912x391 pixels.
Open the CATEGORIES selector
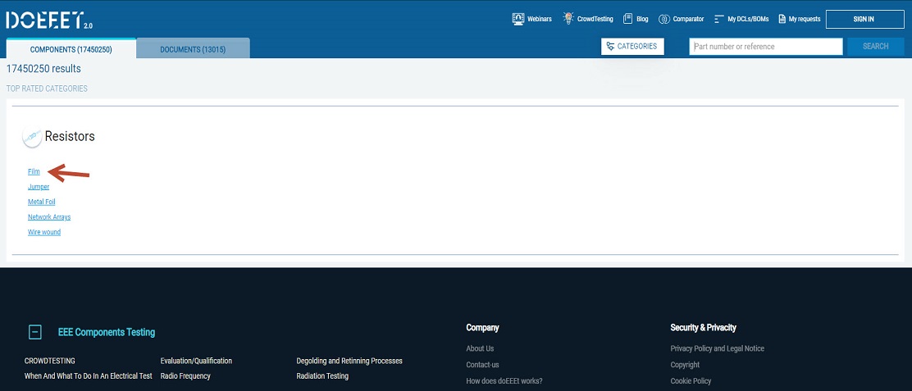[x=632, y=47]
